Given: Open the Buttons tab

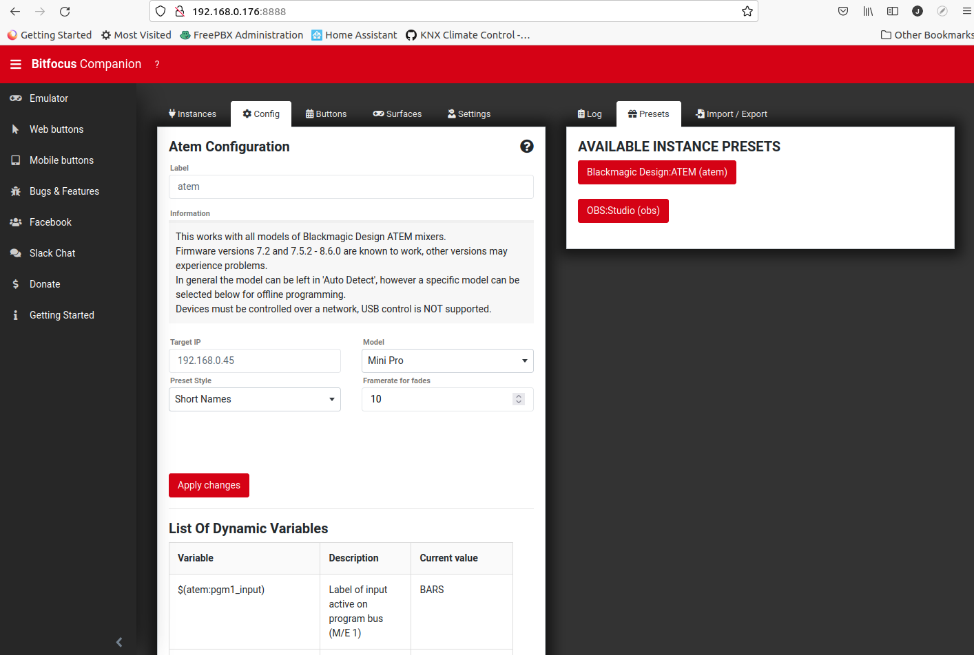Looking at the screenshot, I should 326,114.
